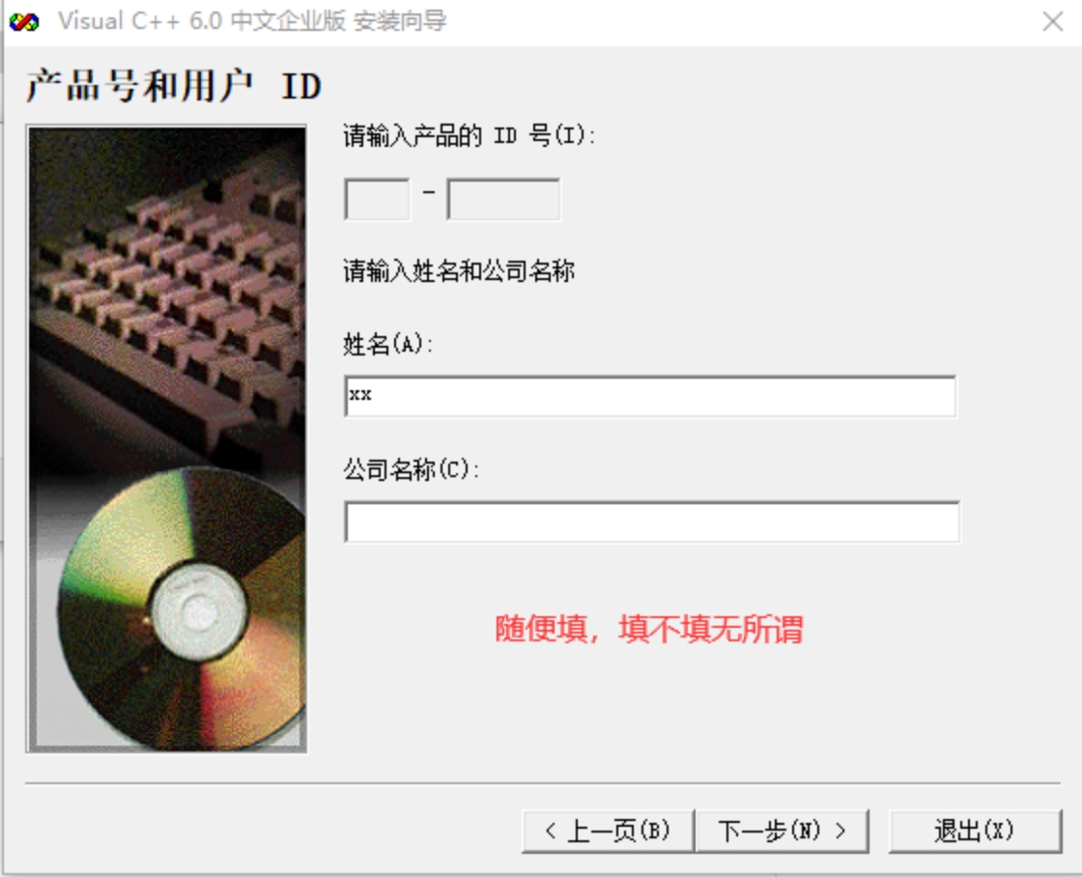Click the dash between the ID boxes
Screen dimensions: 1082x877
[429, 192]
